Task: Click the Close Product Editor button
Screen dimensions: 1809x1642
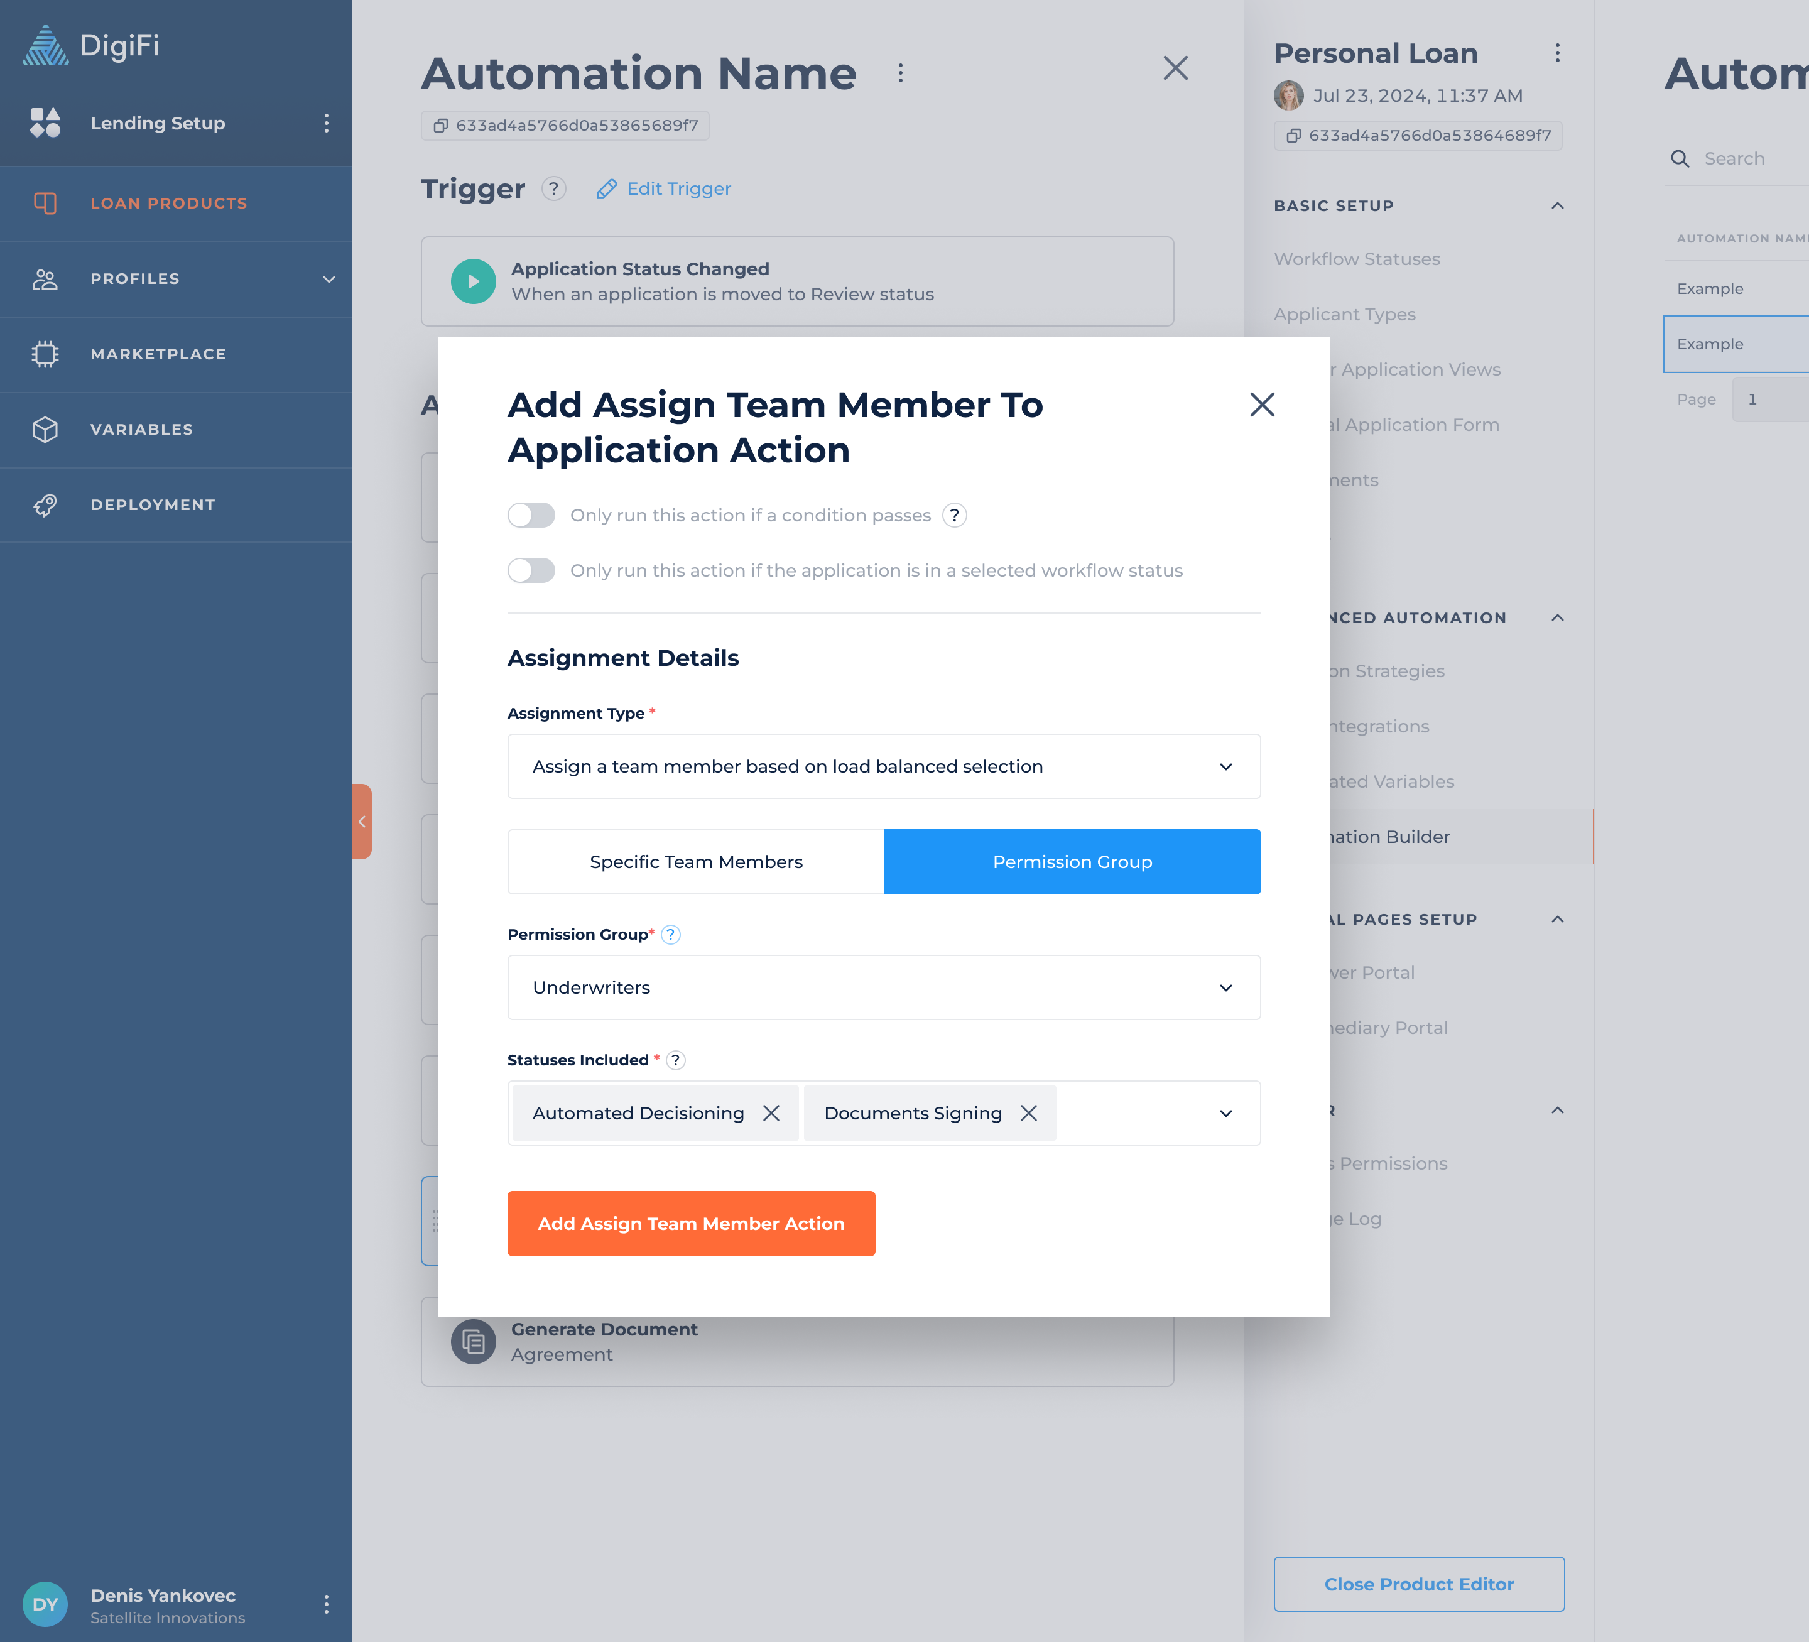Action: click(1418, 1584)
